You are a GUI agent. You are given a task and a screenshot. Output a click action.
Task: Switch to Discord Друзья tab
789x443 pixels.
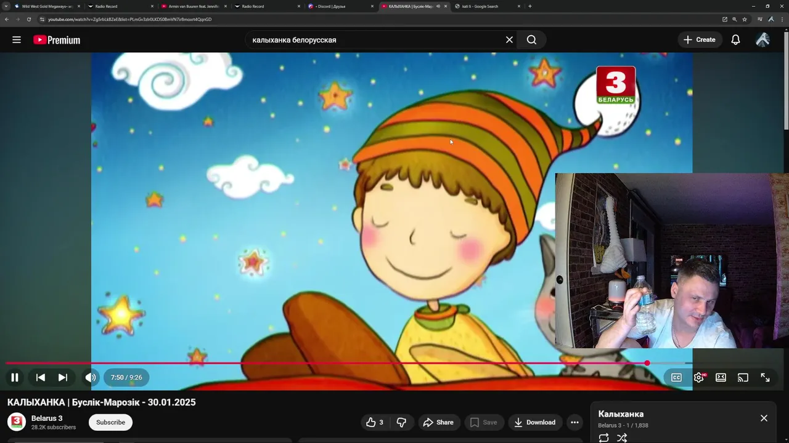click(x=340, y=6)
